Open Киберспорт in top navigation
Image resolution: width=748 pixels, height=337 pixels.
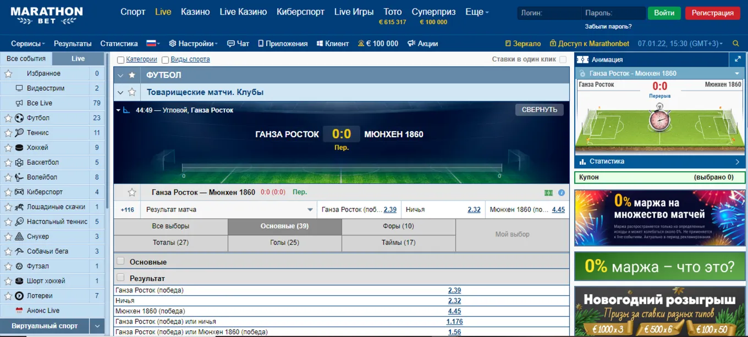coord(301,12)
